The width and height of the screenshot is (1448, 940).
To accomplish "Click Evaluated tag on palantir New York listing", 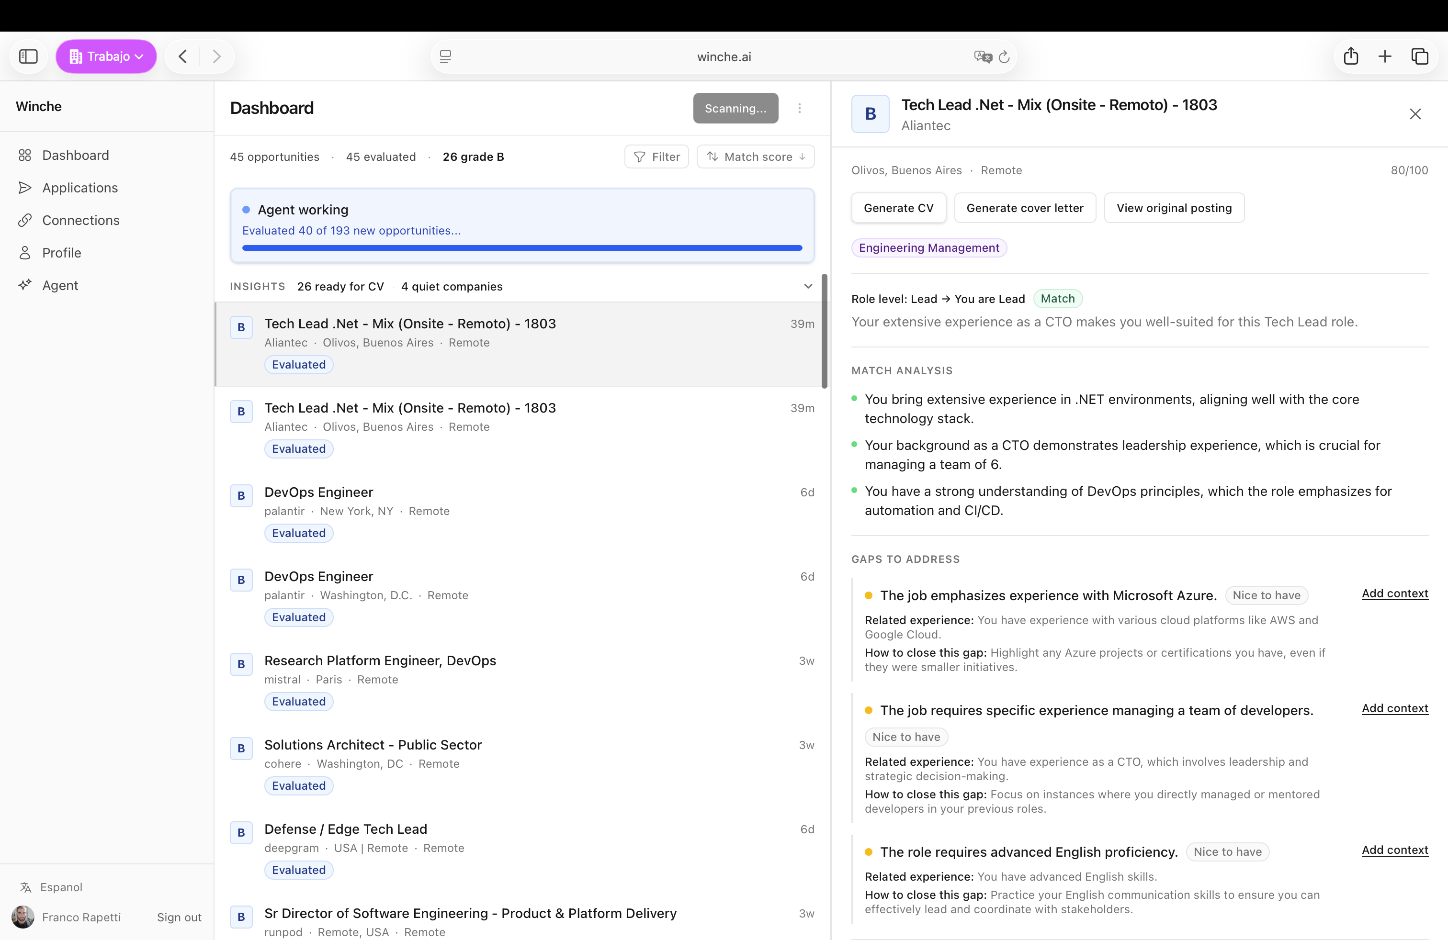I will click(299, 533).
